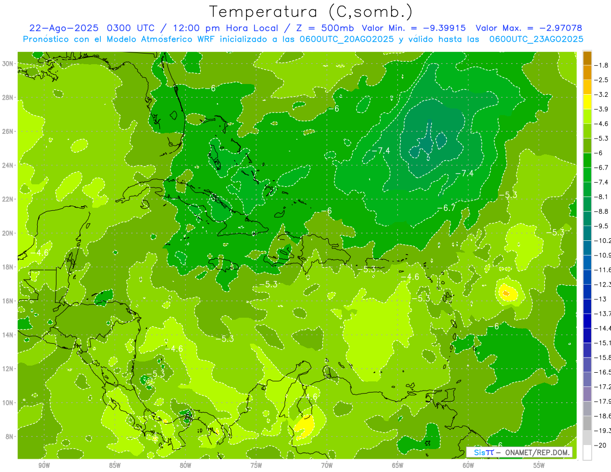Click the -1.8 label on the color scale
Viewport: 611px width, 472px height.
(602, 65)
